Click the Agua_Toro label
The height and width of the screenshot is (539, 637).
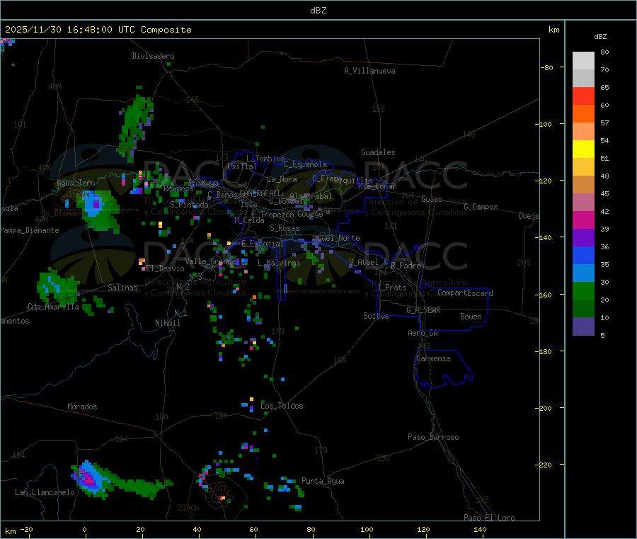76,183
